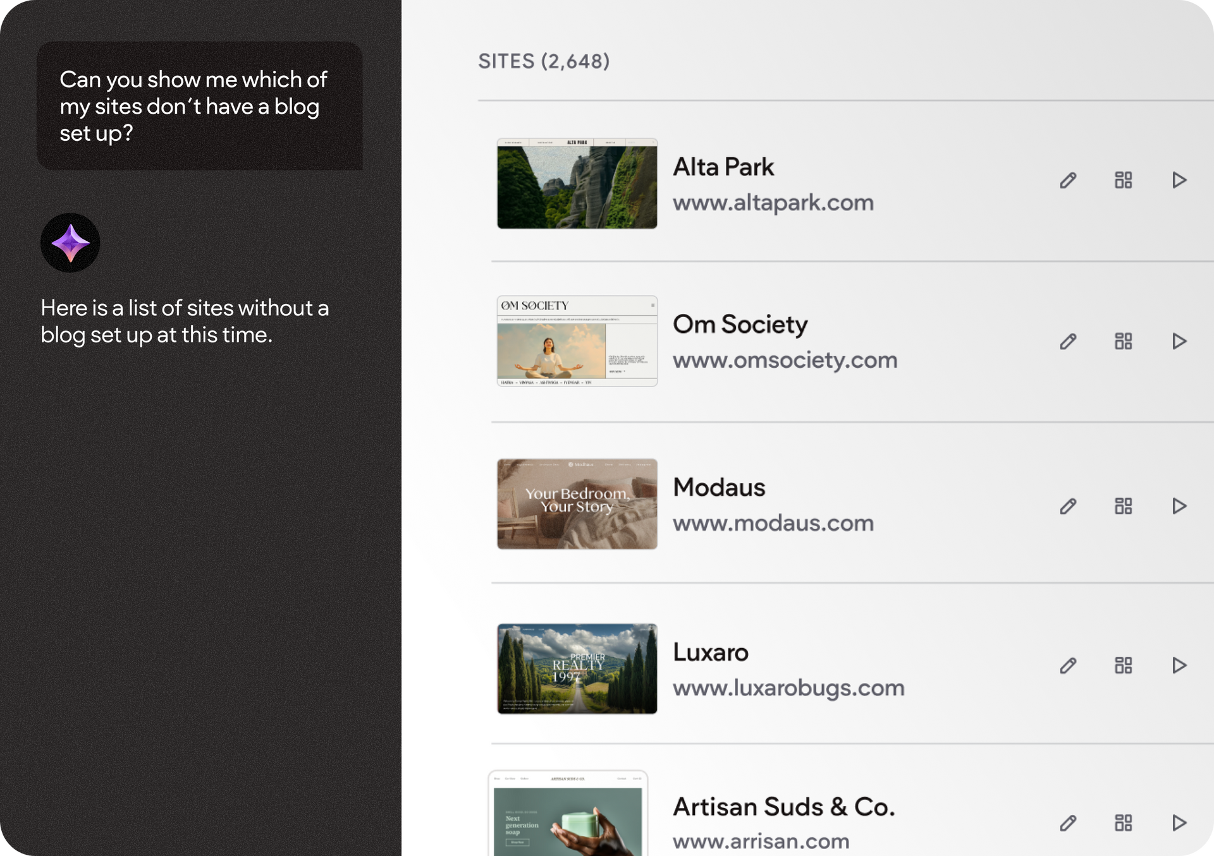Viewport: 1214px width, 856px height.
Task: Click the purple AI assistant star avatar
Action: point(70,243)
